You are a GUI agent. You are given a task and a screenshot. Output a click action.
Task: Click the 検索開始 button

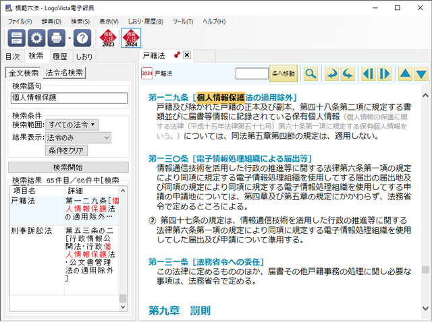(x=68, y=167)
